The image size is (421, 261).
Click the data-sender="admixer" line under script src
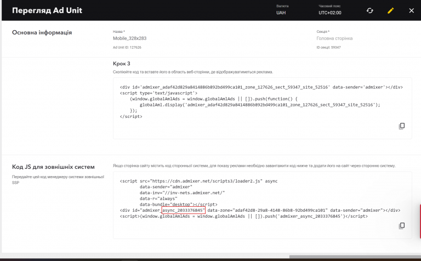tap(166, 187)
